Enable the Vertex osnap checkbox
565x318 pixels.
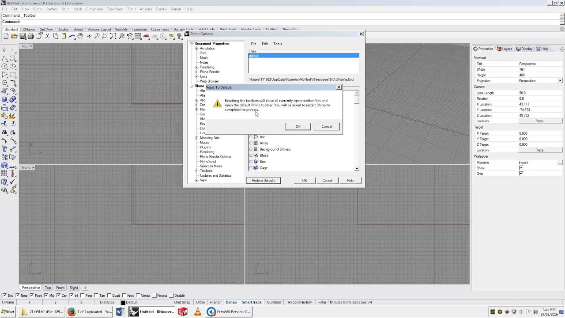138,295
